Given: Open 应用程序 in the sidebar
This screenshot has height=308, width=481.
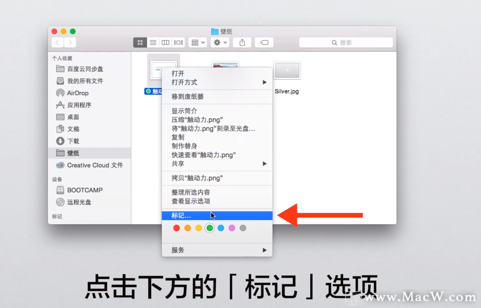Looking at the screenshot, I should click(89, 105).
